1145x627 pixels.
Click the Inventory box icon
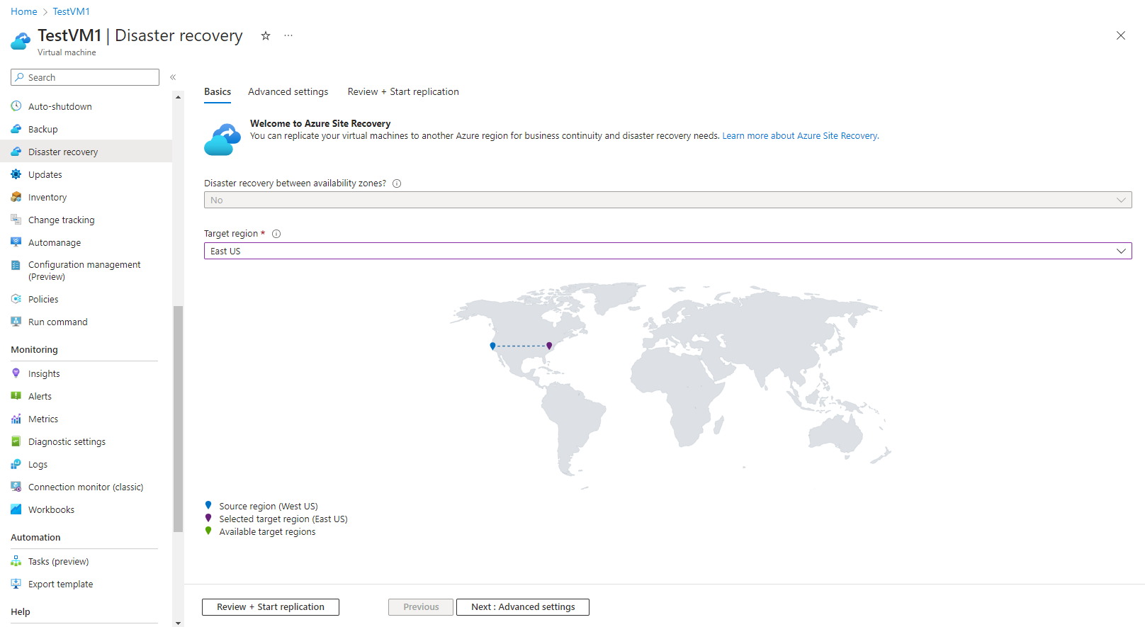[16, 197]
